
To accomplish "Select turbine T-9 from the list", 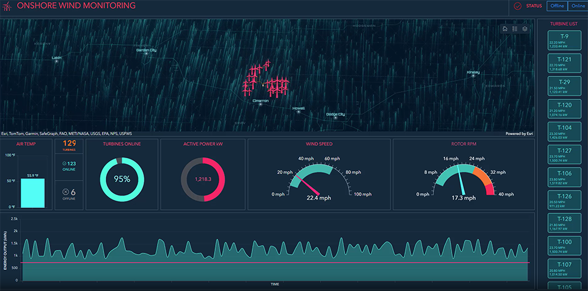I will coord(564,40).
